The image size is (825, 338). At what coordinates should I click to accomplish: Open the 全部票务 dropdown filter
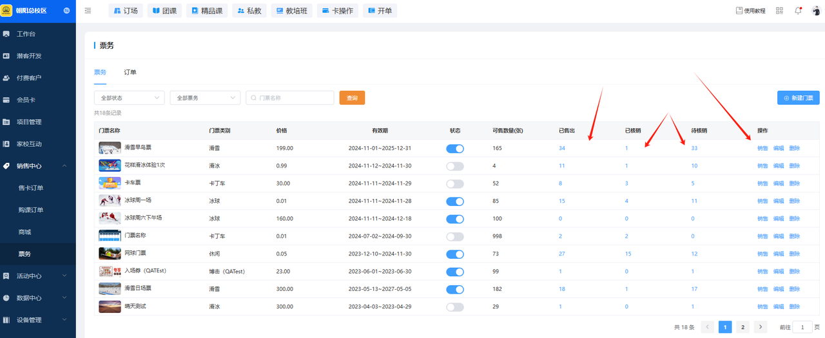pyautogui.click(x=205, y=98)
